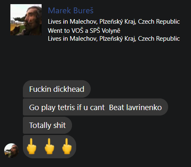Click the small round sender avatar

(x=11, y=150)
